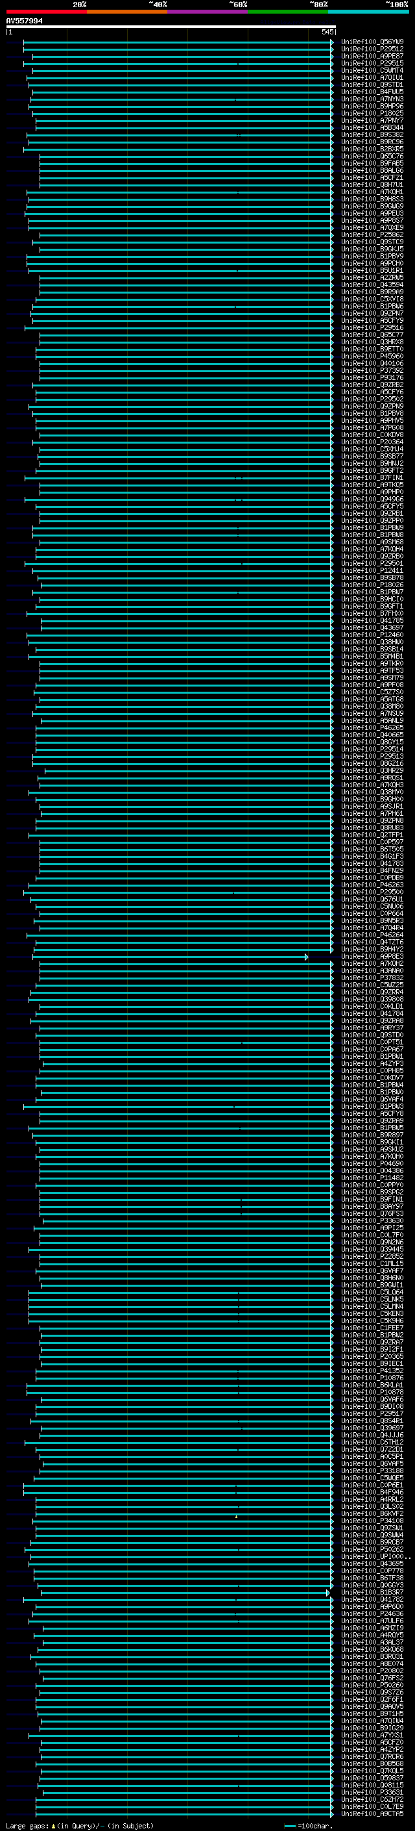Select hit label UniRef100_Q43695
This screenshot has width=415, height=1831.
click(372, 1564)
